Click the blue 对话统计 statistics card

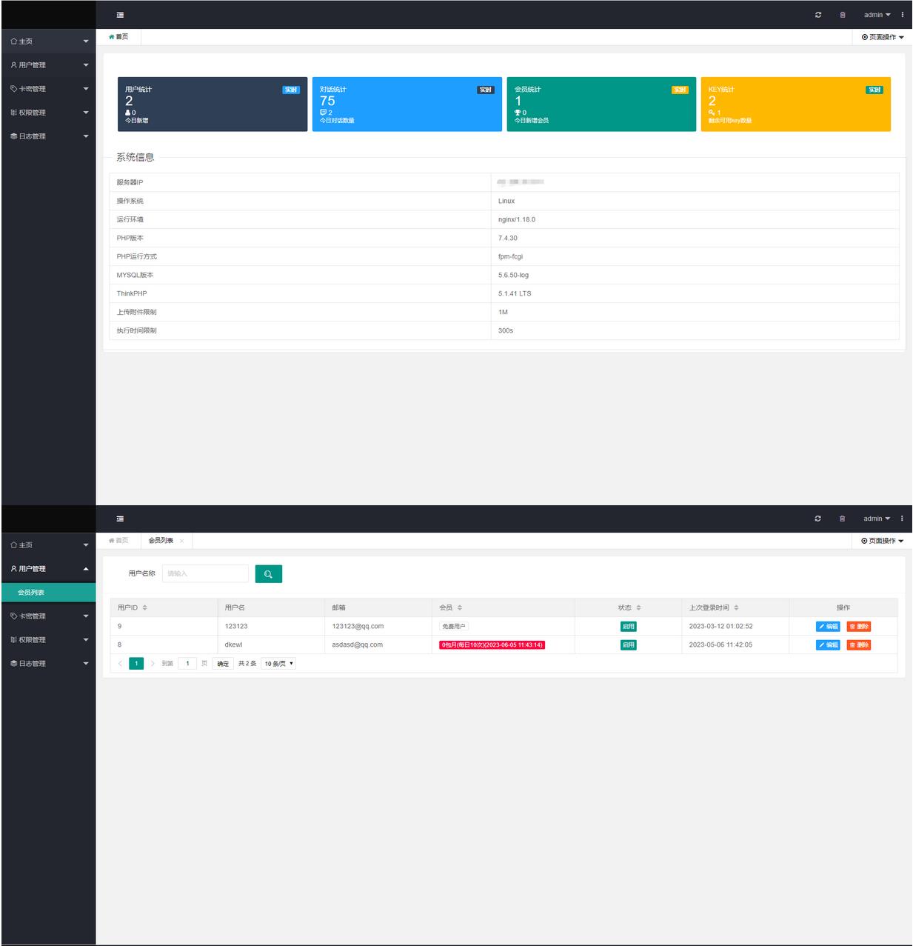(x=407, y=104)
